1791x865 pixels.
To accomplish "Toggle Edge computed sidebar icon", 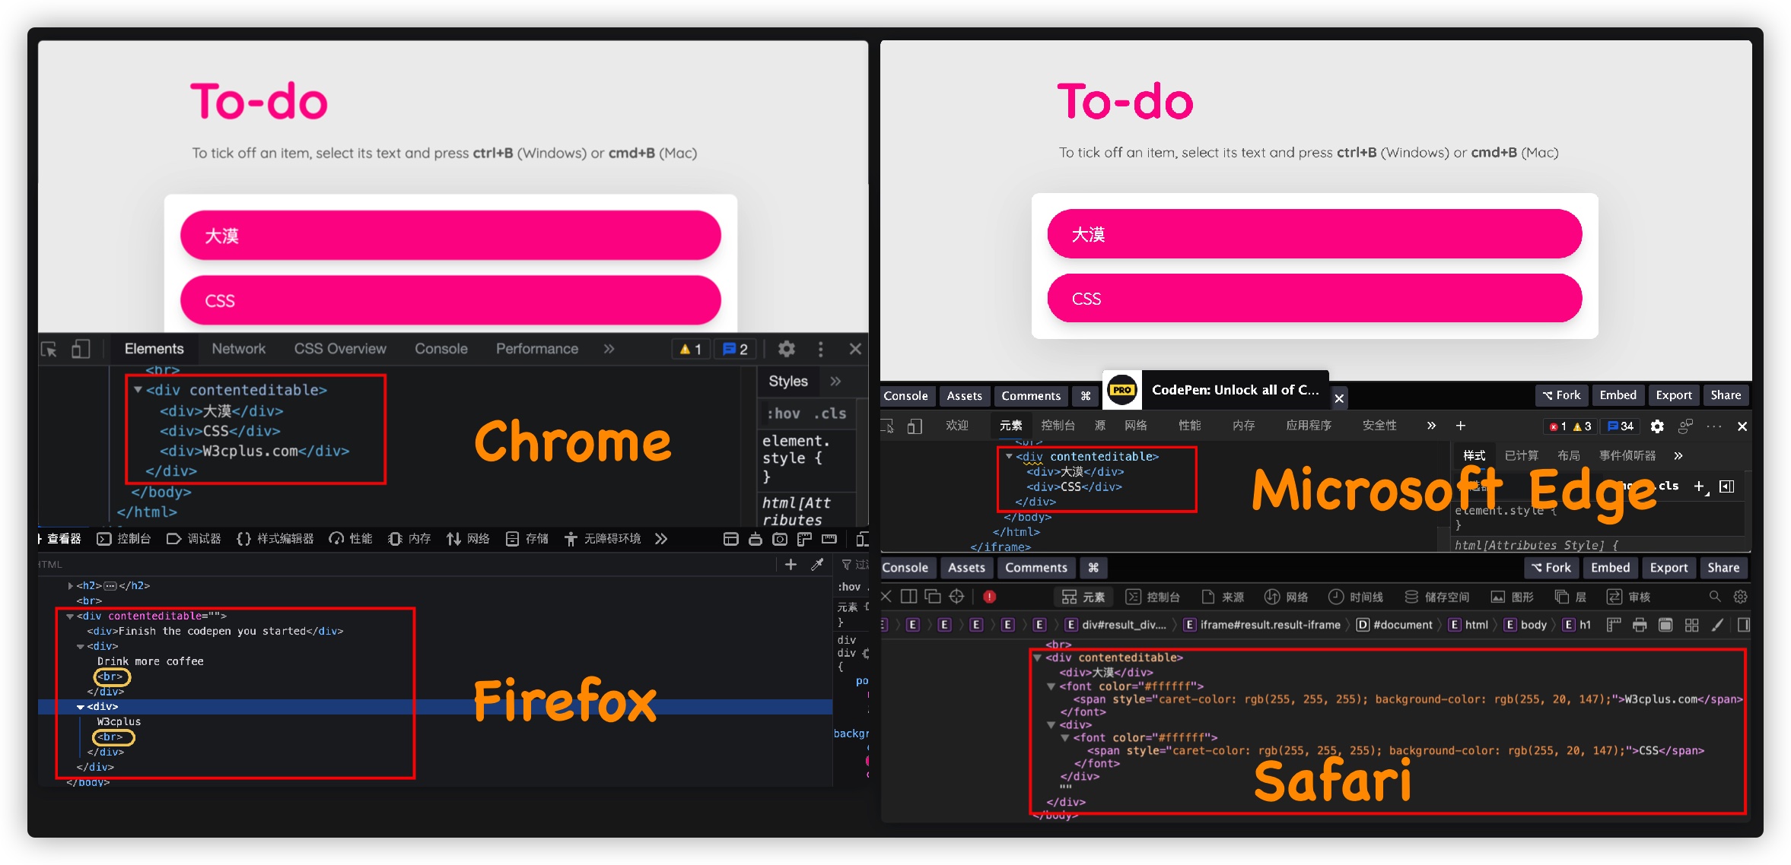I will pyautogui.click(x=1727, y=486).
